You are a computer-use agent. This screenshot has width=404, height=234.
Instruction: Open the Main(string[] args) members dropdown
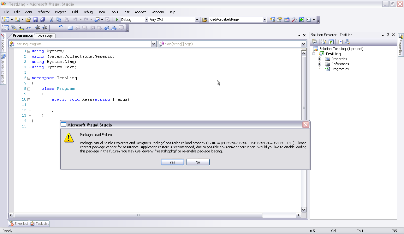click(x=303, y=44)
